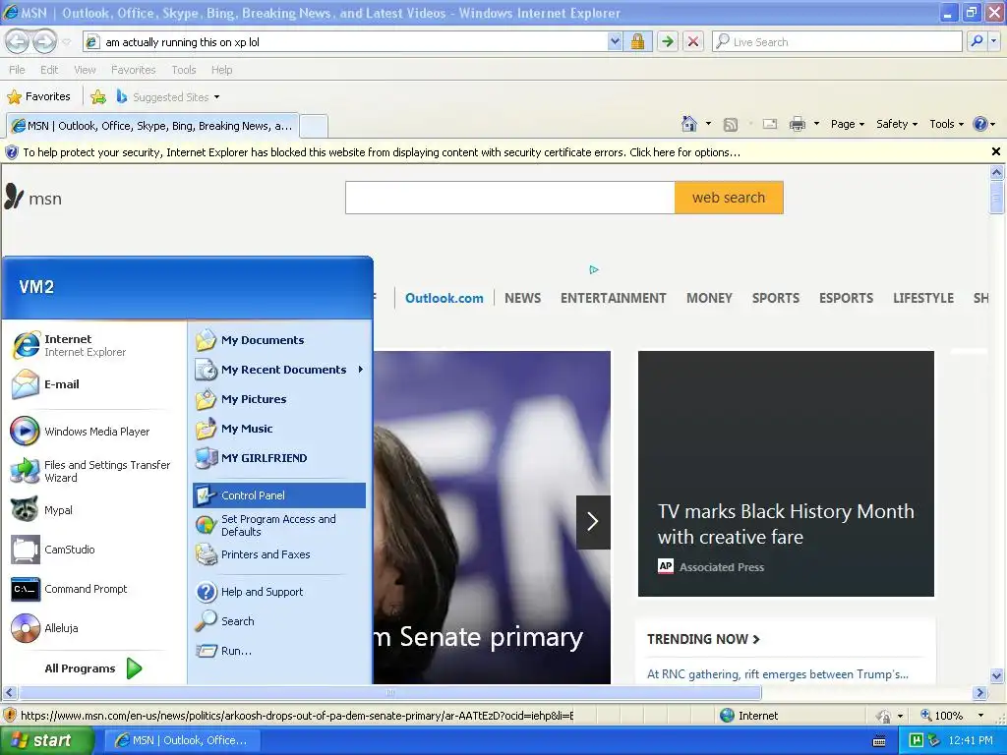The height and width of the screenshot is (755, 1007).
Task: Click the Help question mark icon
Action: point(980,124)
